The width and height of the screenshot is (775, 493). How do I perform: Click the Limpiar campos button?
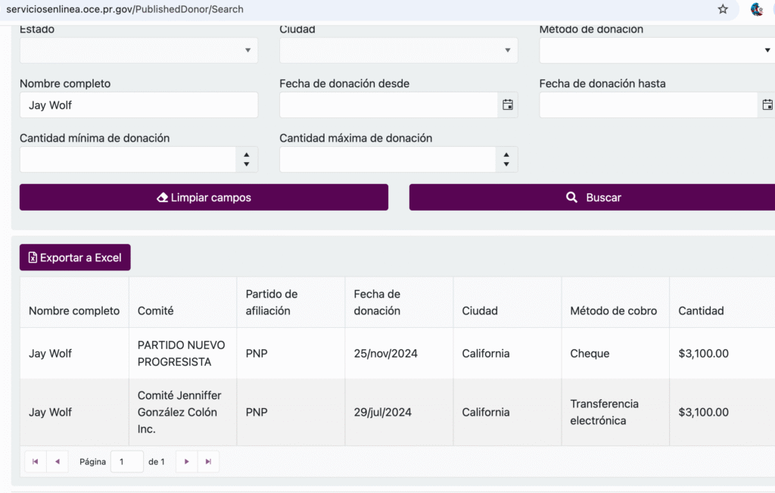click(204, 198)
